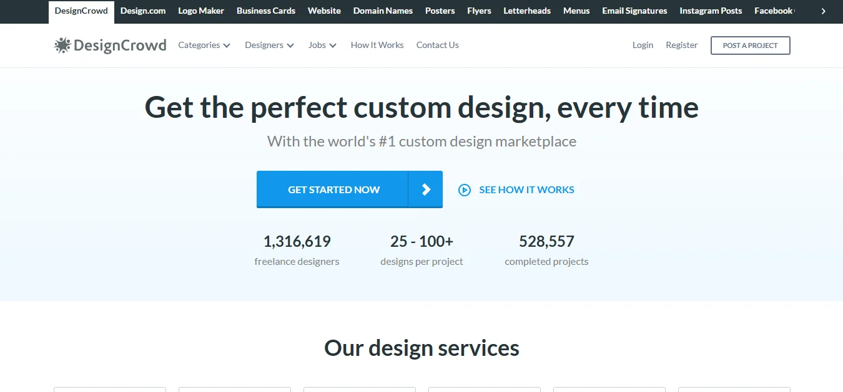Click the white arrow on Get Started Now
The image size is (843, 392).
click(426, 189)
